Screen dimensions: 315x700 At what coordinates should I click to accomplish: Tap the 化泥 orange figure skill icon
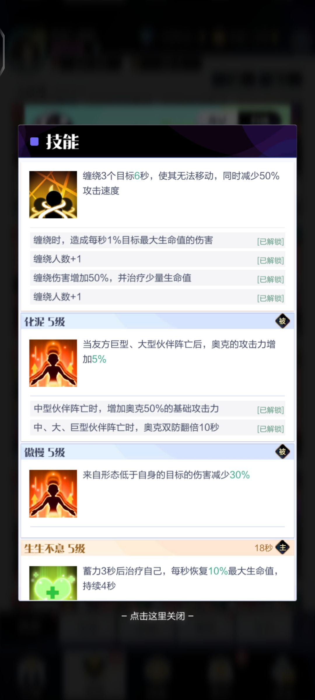(53, 363)
